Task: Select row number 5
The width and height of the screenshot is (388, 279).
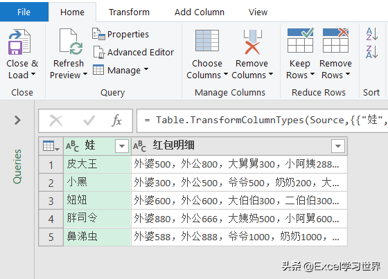Action: pyautogui.click(x=51, y=237)
